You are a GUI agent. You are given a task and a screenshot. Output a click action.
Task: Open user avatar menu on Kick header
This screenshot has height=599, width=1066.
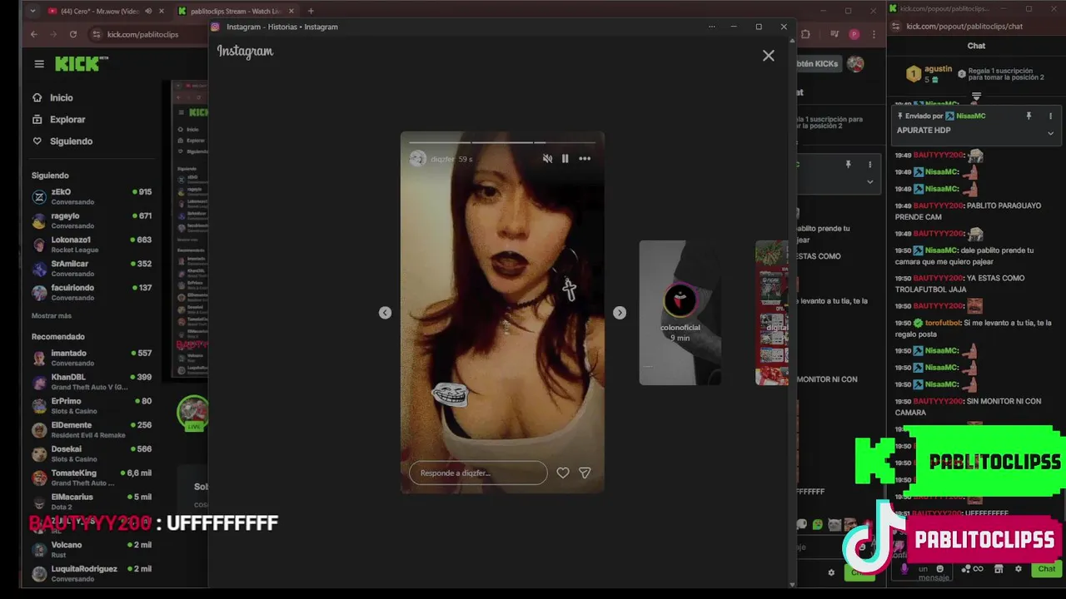(x=855, y=64)
